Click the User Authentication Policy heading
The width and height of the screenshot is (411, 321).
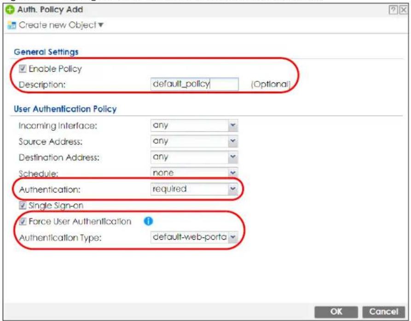click(65, 109)
